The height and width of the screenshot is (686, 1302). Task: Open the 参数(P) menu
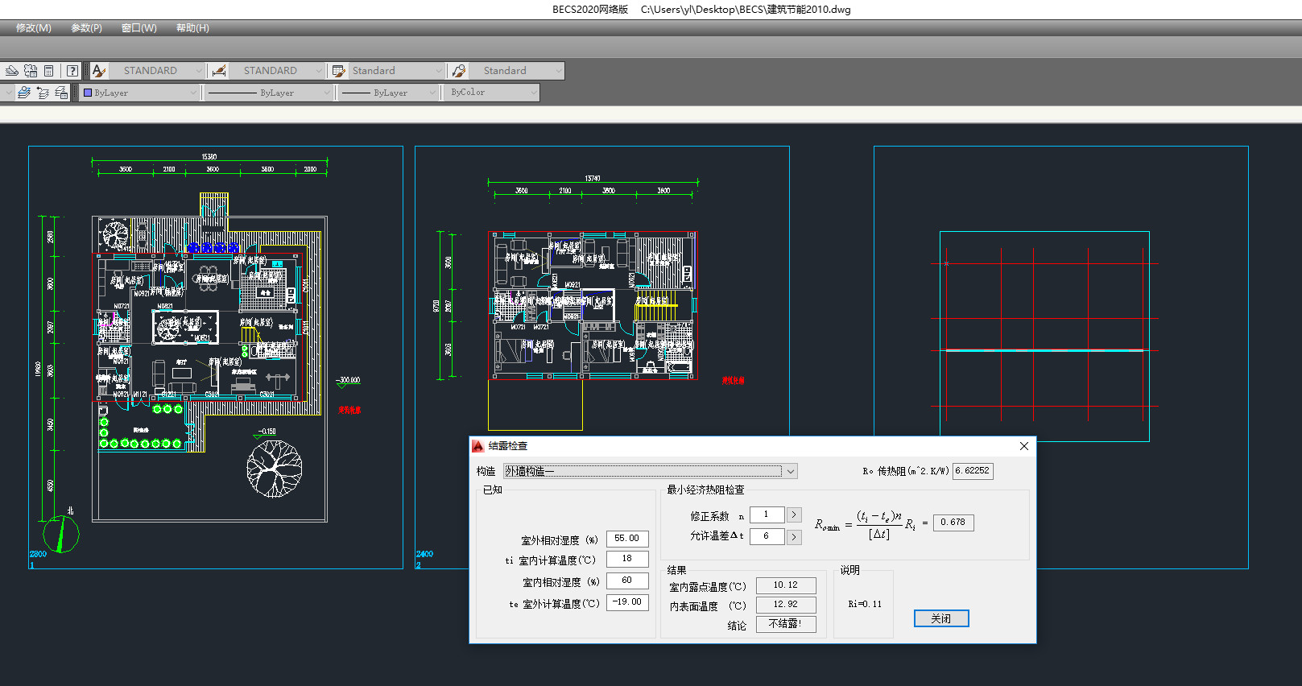tap(86, 28)
